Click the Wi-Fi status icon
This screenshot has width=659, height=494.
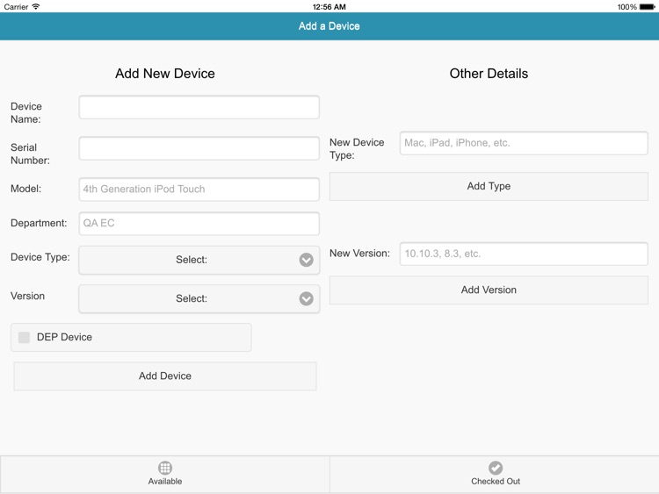point(36,6)
